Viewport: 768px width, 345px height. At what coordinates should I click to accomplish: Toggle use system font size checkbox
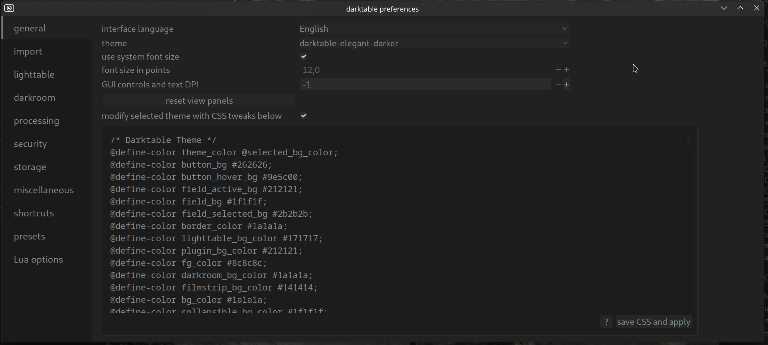304,56
